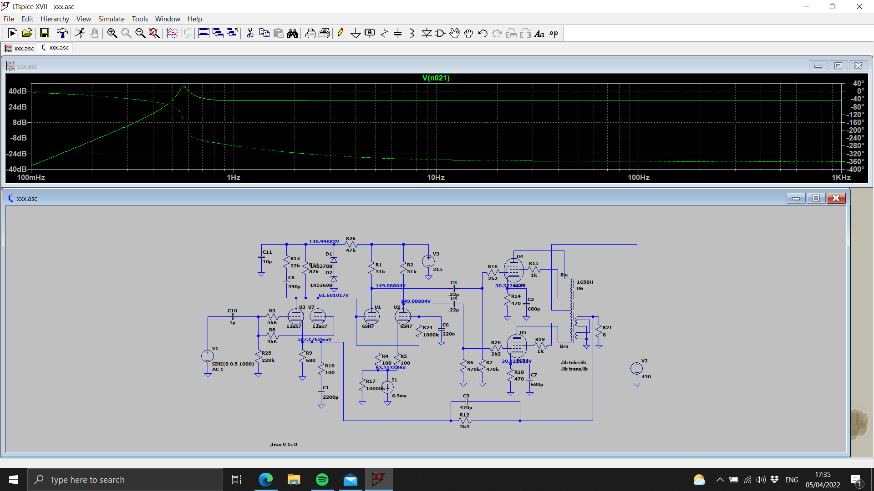Select the Zoom In magnifier tool
874x491 pixels.
pos(112,33)
